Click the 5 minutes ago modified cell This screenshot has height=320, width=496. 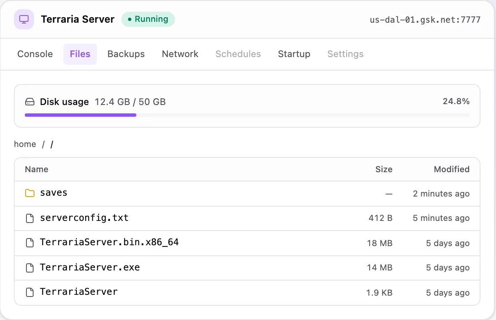click(x=441, y=218)
